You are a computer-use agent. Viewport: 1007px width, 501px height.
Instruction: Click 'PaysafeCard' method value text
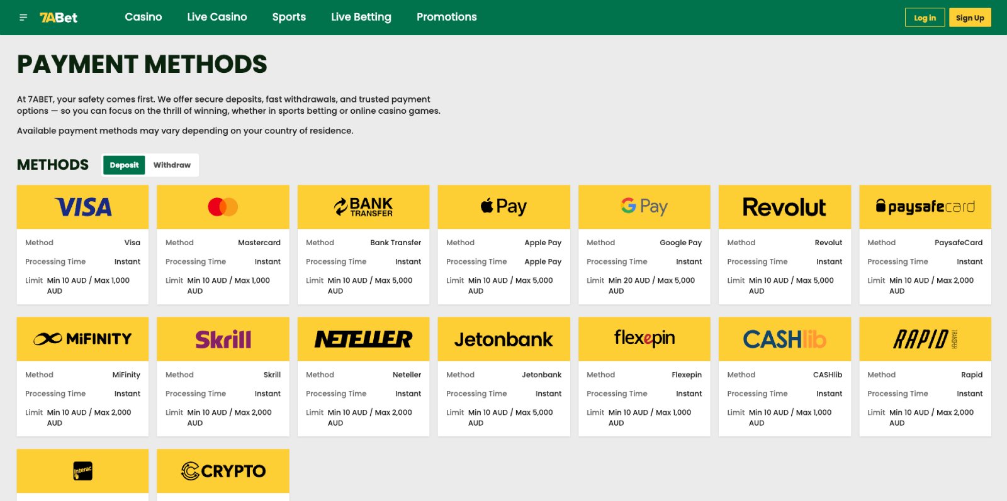click(959, 243)
